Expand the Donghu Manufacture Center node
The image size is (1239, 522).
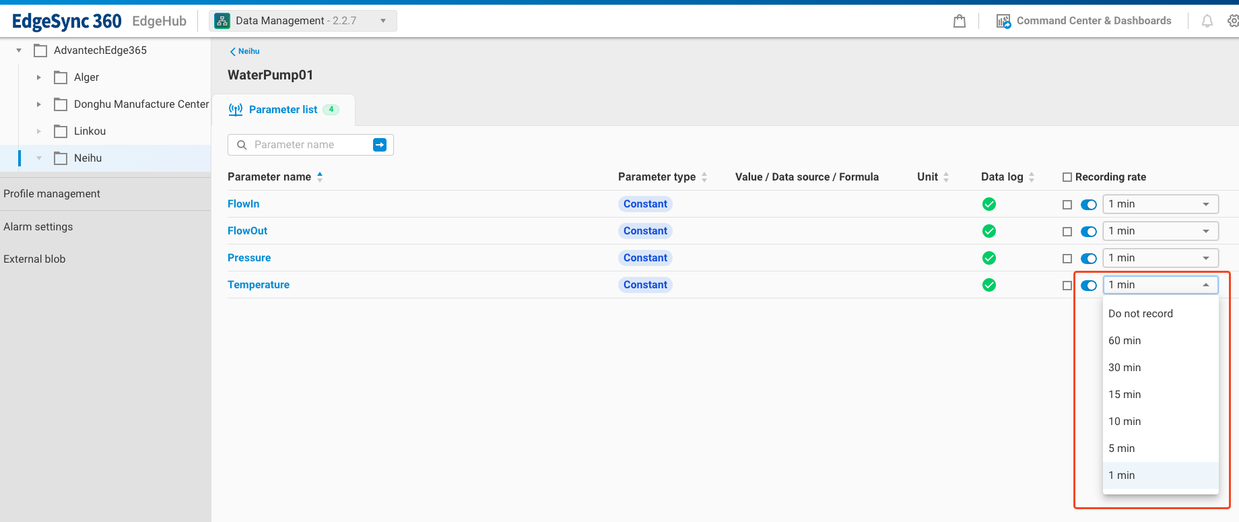pyautogui.click(x=39, y=104)
